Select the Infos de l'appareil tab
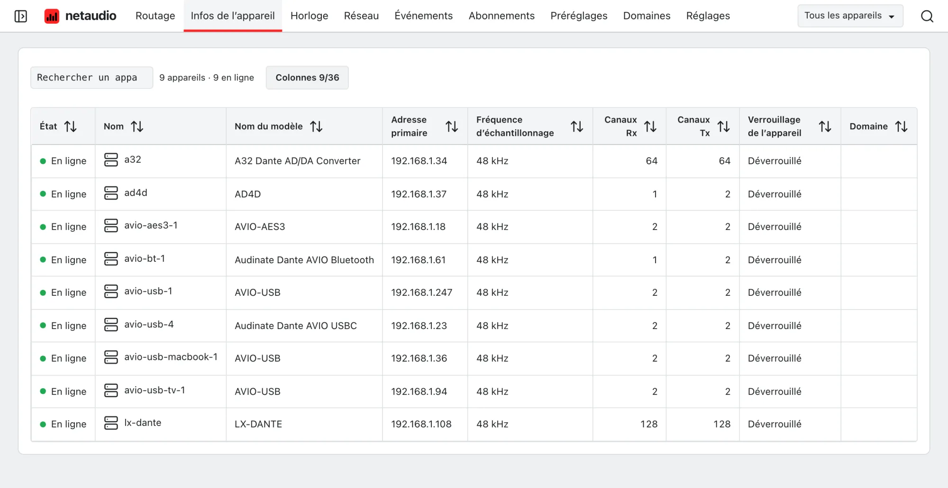948x488 pixels. tap(233, 16)
